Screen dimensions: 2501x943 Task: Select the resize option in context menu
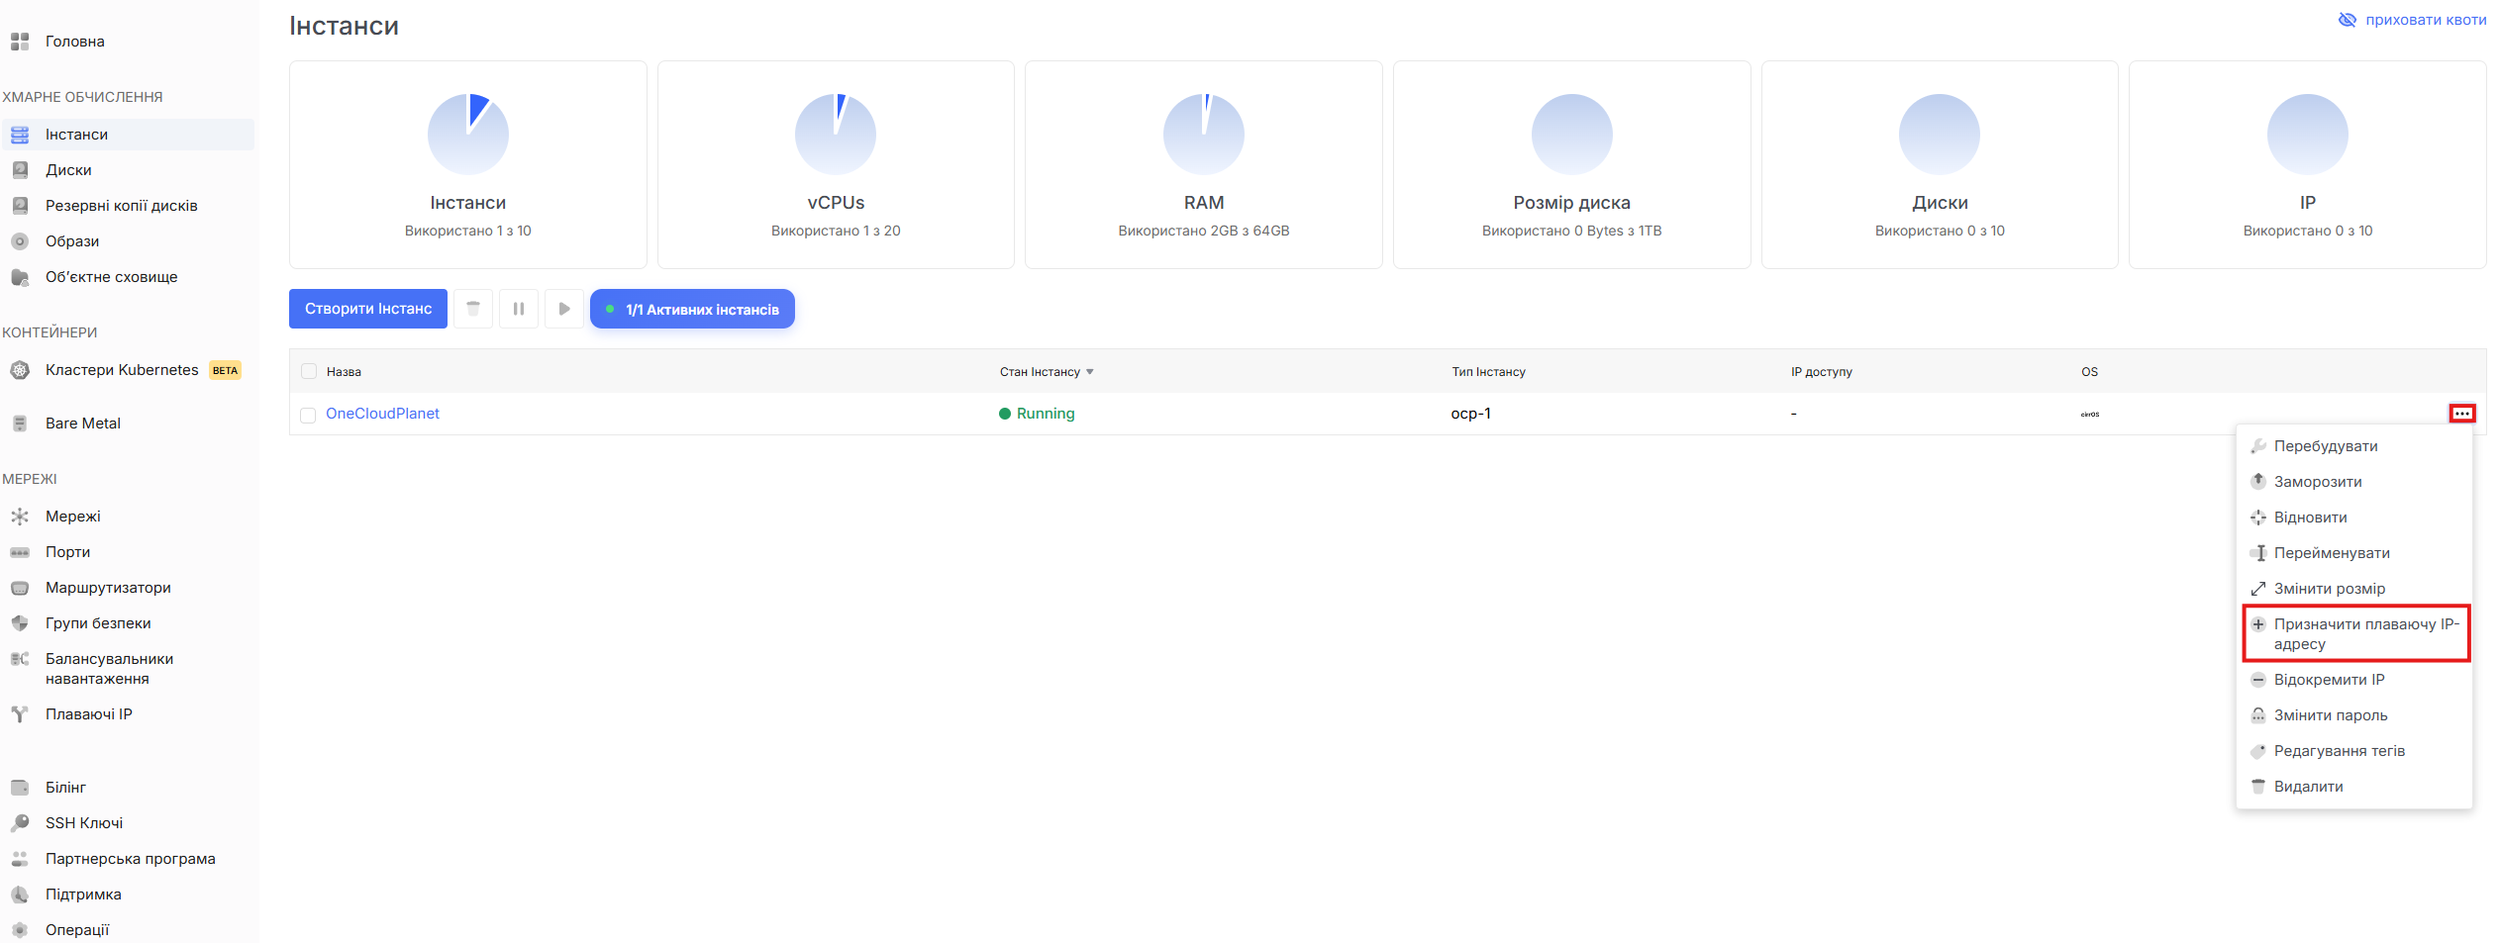[x=2329, y=589]
